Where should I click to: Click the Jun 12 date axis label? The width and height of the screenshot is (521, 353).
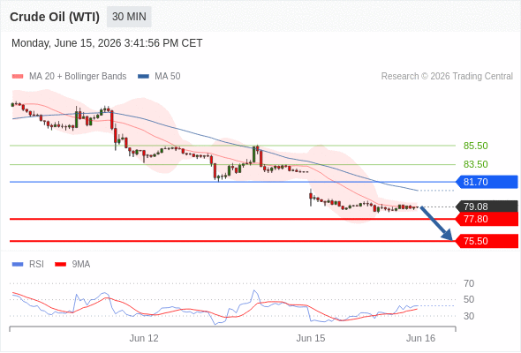[x=144, y=338]
